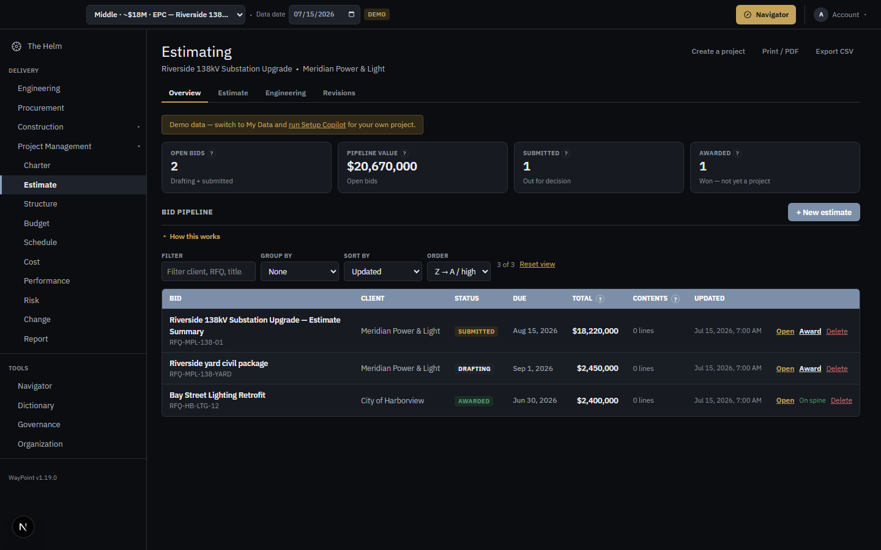881x550 pixels.
Task: Click the yellow Navigator button
Action: (x=765, y=15)
